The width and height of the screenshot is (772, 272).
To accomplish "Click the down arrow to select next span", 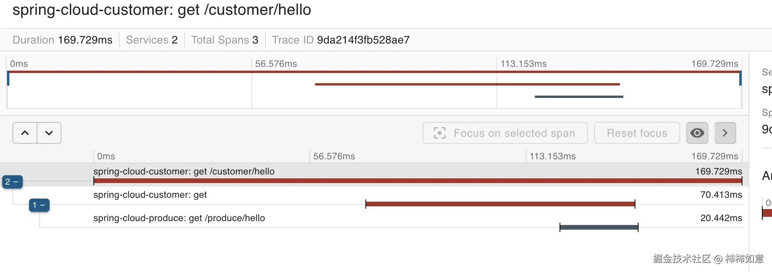I will click(x=49, y=133).
